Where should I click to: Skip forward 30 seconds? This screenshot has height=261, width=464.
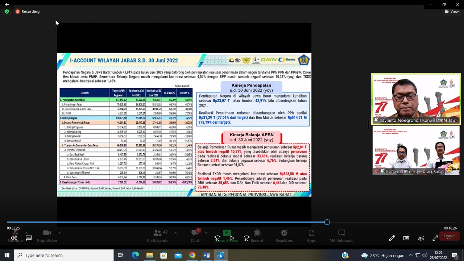pyautogui.click(x=246, y=238)
